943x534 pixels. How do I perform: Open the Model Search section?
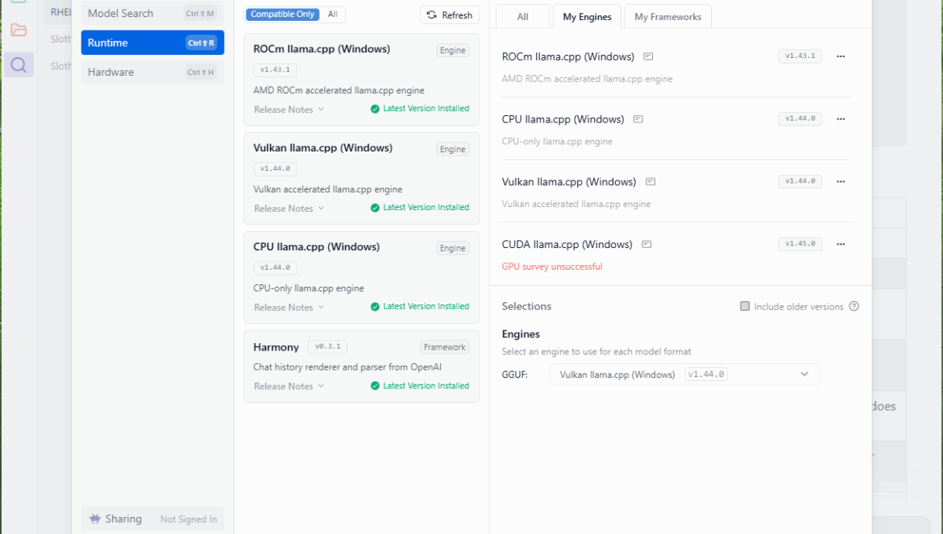coord(152,14)
